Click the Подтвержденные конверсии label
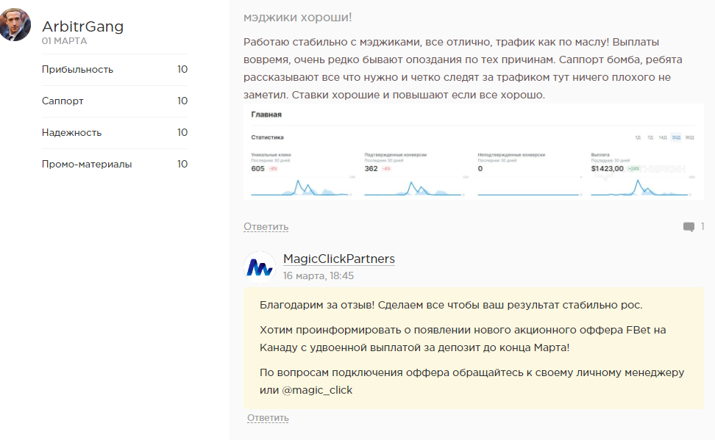Screen dimensions: 715x440 tap(395, 155)
